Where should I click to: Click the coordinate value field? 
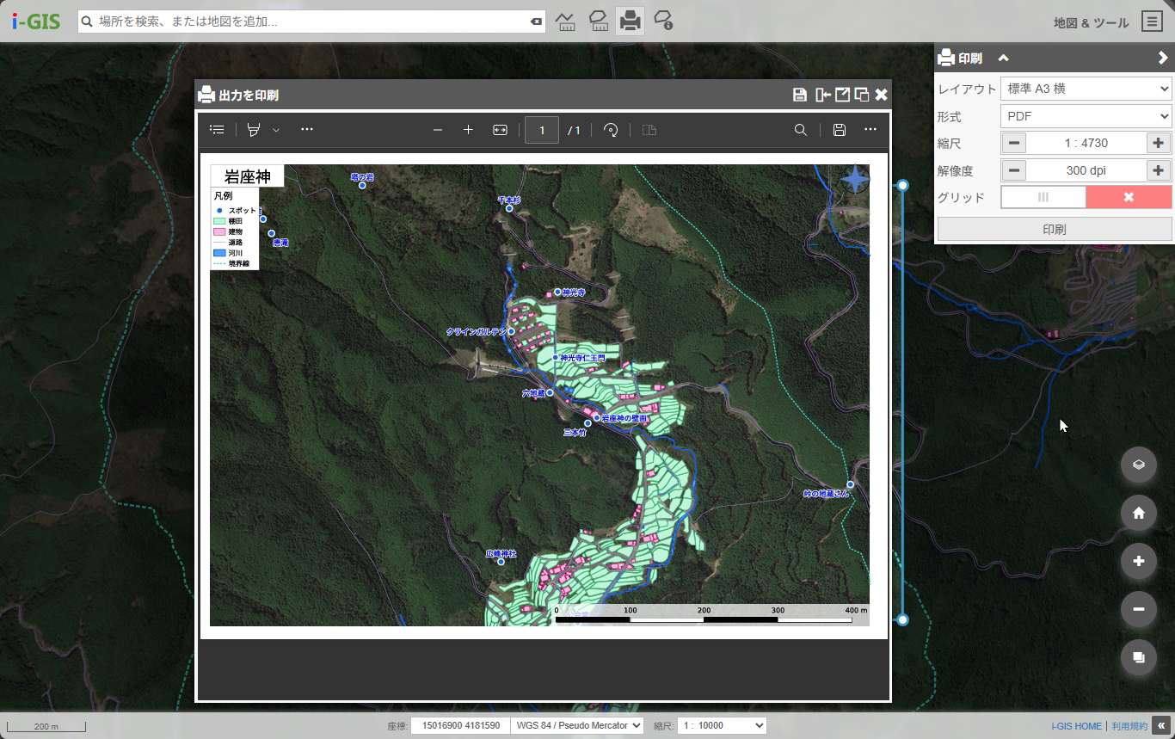[460, 726]
